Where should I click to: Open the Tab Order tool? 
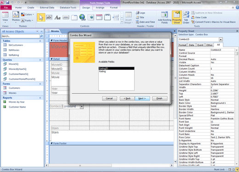tap(186, 17)
